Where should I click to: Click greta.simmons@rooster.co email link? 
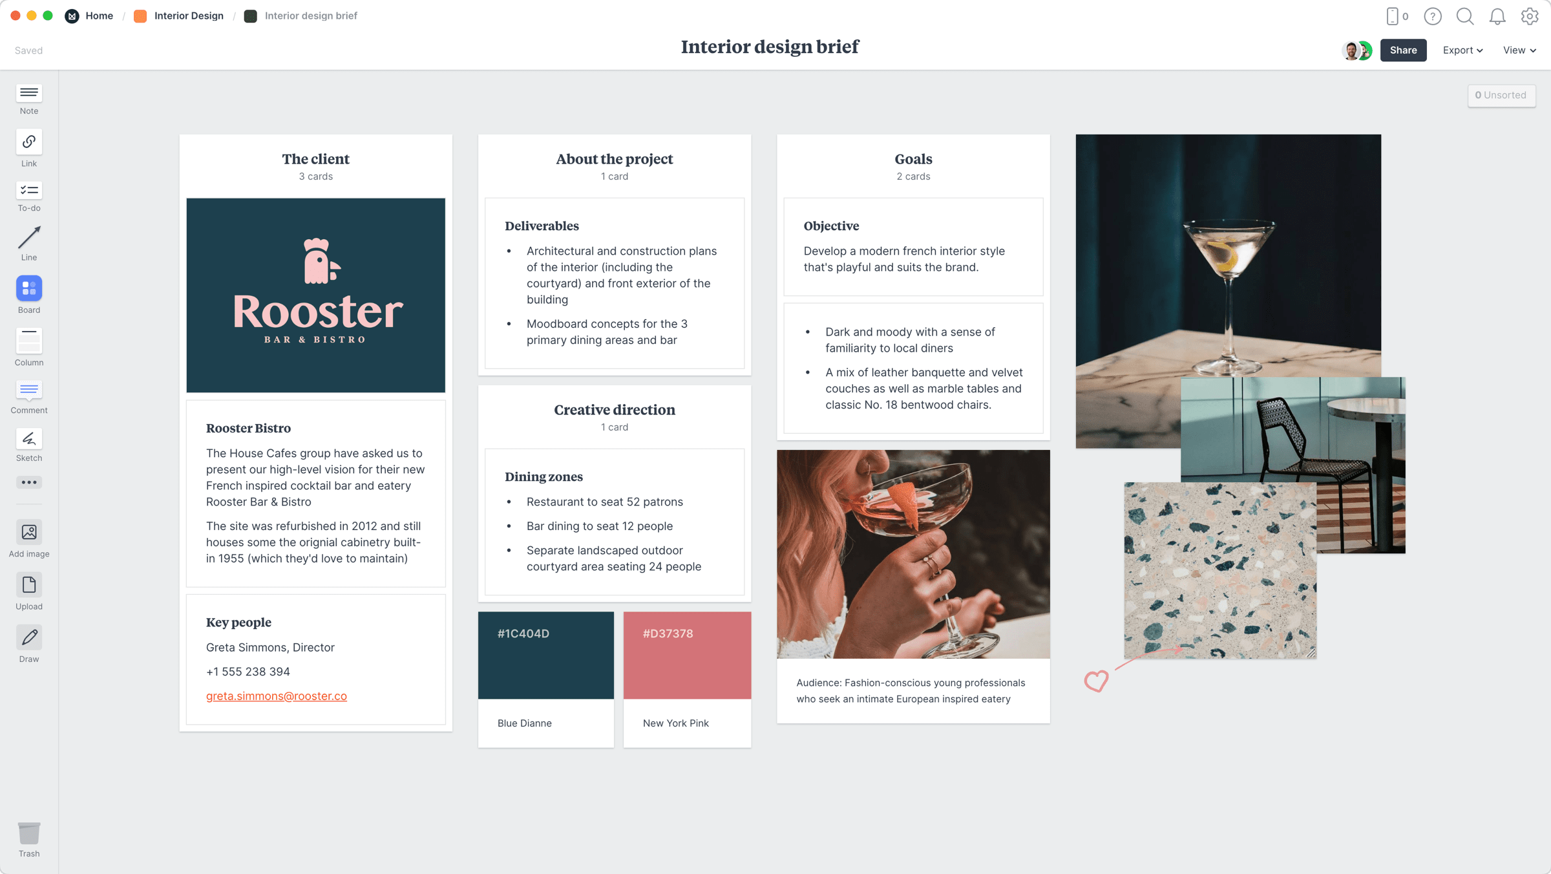pyautogui.click(x=276, y=695)
